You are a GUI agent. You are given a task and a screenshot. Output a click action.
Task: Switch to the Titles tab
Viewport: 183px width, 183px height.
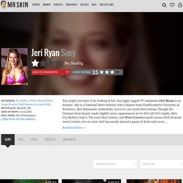pyautogui.click(x=34, y=140)
